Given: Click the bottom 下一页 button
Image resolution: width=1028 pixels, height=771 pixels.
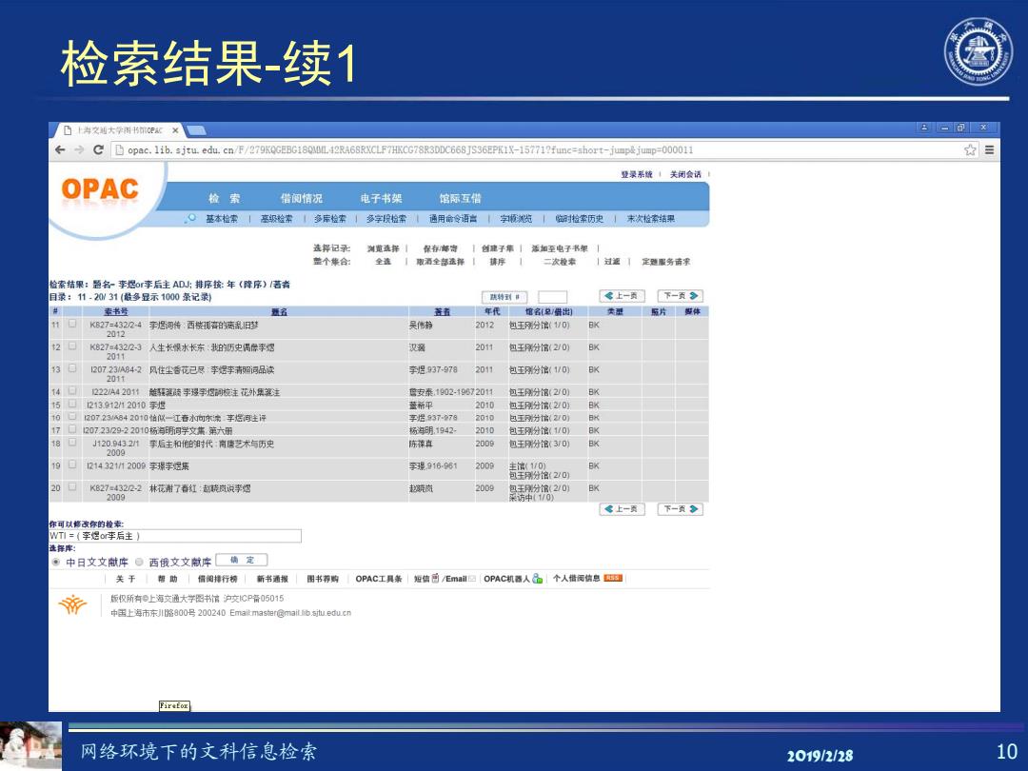Looking at the screenshot, I should (681, 508).
